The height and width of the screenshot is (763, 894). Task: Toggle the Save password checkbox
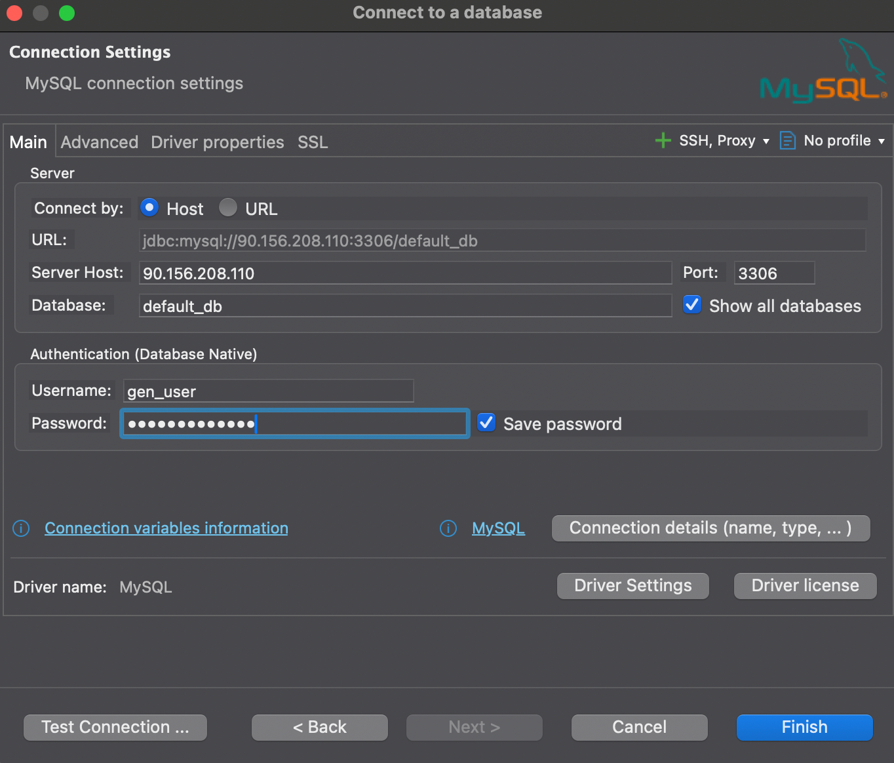click(486, 423)
